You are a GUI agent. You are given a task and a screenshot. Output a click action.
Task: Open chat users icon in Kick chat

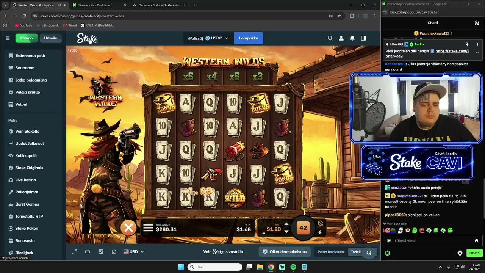(x=477, y=23)
